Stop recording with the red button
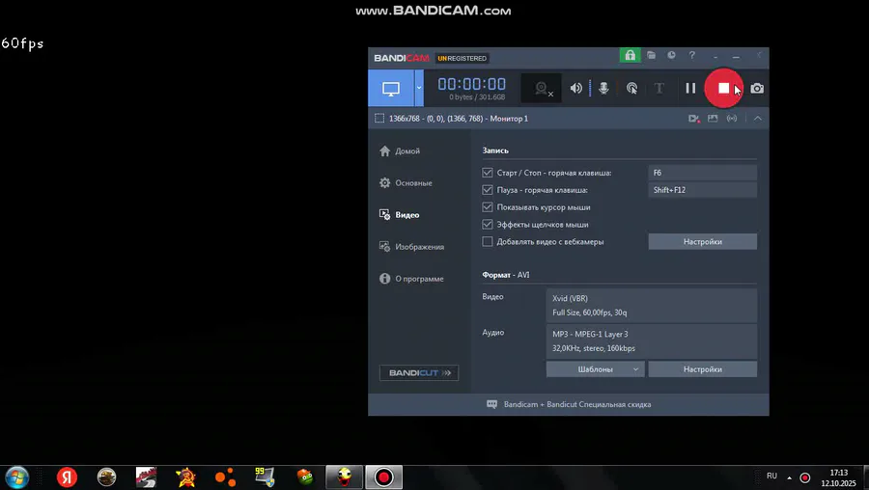 click(724, 88)
